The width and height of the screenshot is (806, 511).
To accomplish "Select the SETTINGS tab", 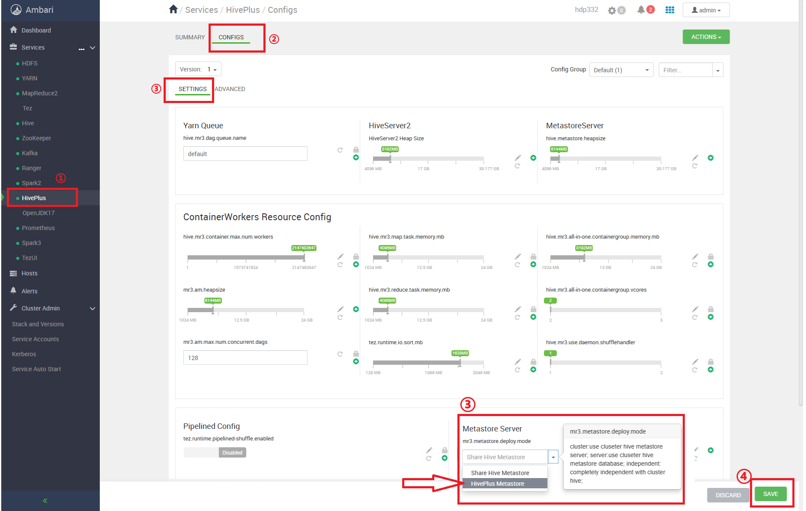I will click(x=193, y=89).
